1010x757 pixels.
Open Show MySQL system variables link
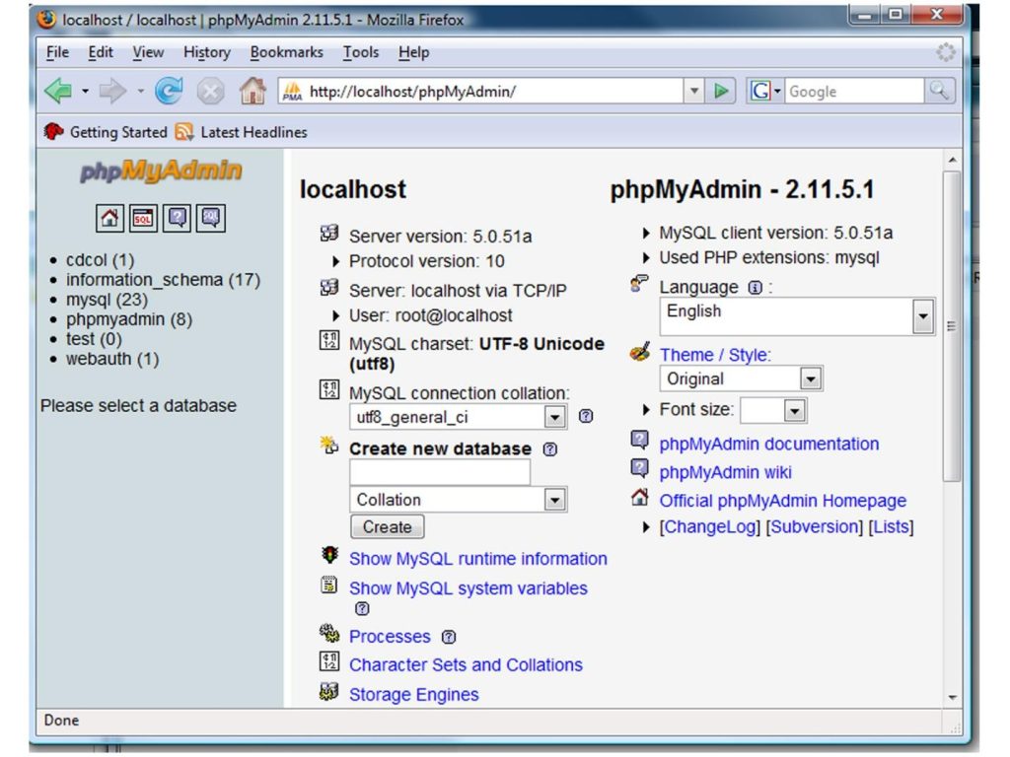pos(469,588)
